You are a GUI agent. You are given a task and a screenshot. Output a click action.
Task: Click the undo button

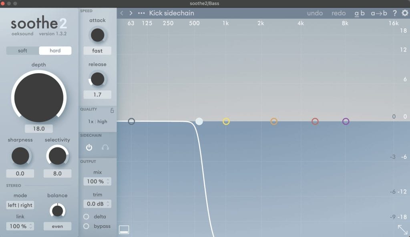(315, 13)
